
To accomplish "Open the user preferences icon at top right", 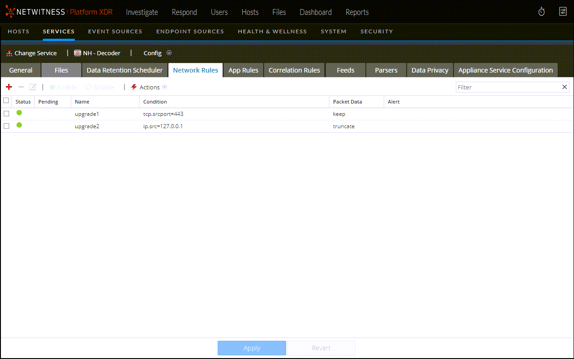I will 563,12.
